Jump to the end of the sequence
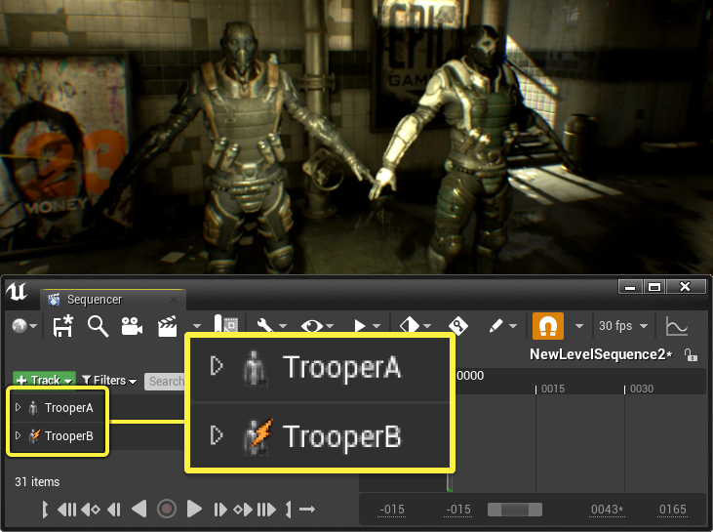Viewport: 713px width, 532px height. [x=266, y=510]
